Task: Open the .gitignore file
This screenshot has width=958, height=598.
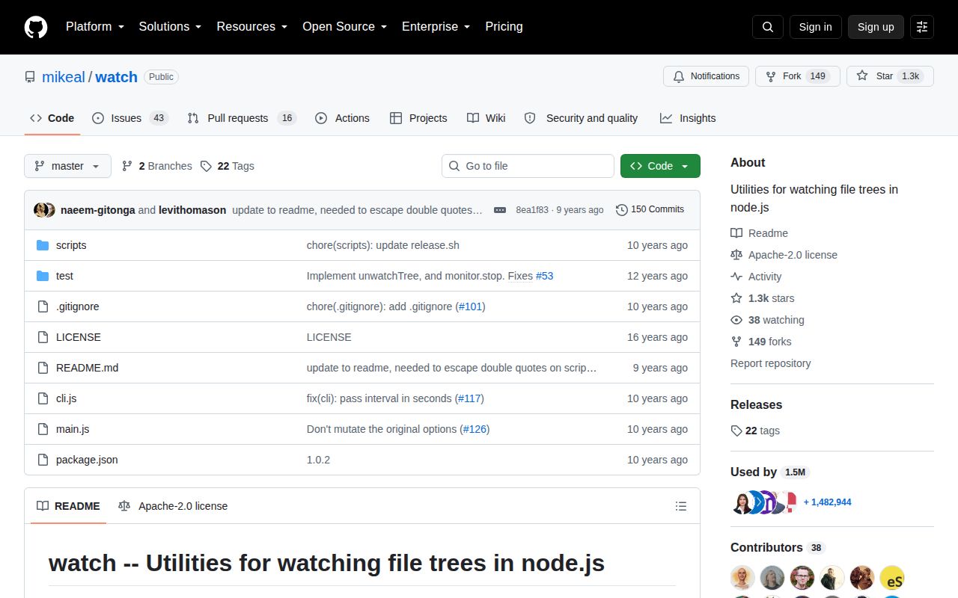Action: [77, 306]
